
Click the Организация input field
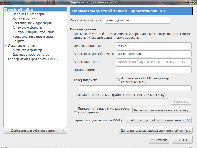(154, 70)
